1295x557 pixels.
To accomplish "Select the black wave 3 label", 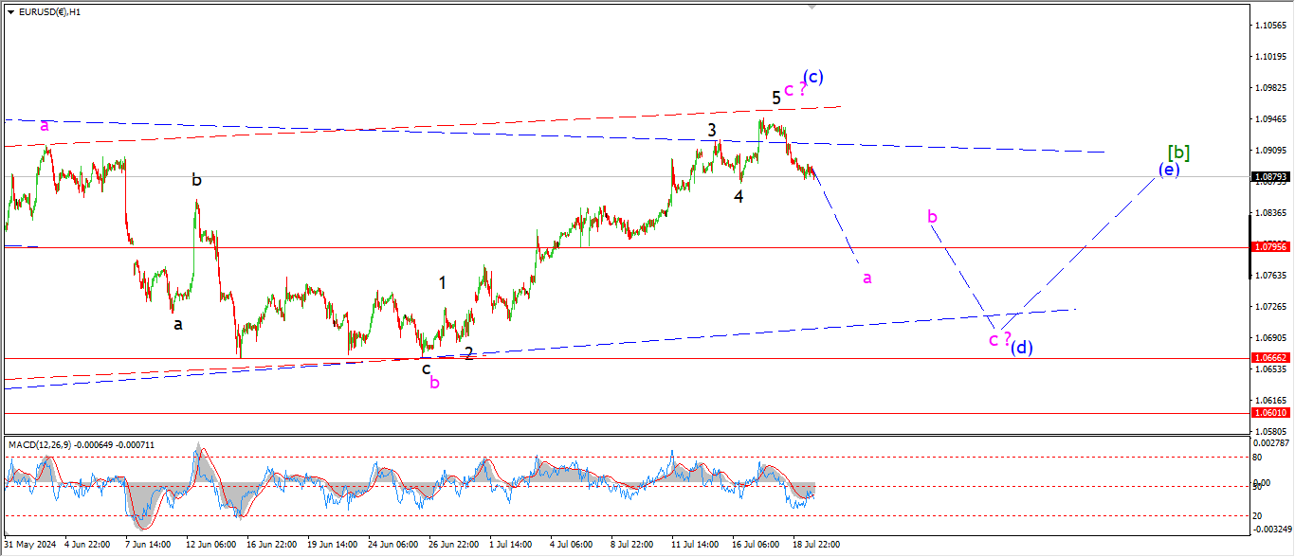I will pyautogui.click(x=711, y=130).
